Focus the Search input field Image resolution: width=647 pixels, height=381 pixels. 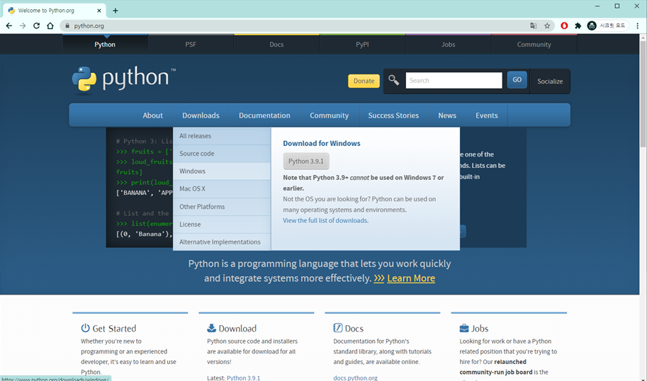(x=454, y=81)
